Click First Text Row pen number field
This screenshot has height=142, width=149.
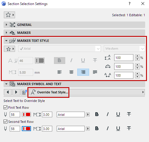(x=15, y=115)
